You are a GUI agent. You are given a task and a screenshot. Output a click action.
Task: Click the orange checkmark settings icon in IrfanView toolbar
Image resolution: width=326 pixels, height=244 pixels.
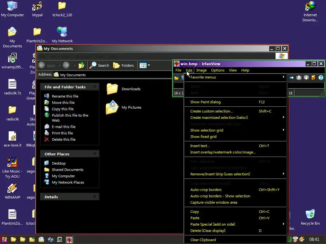click(313, 78)
